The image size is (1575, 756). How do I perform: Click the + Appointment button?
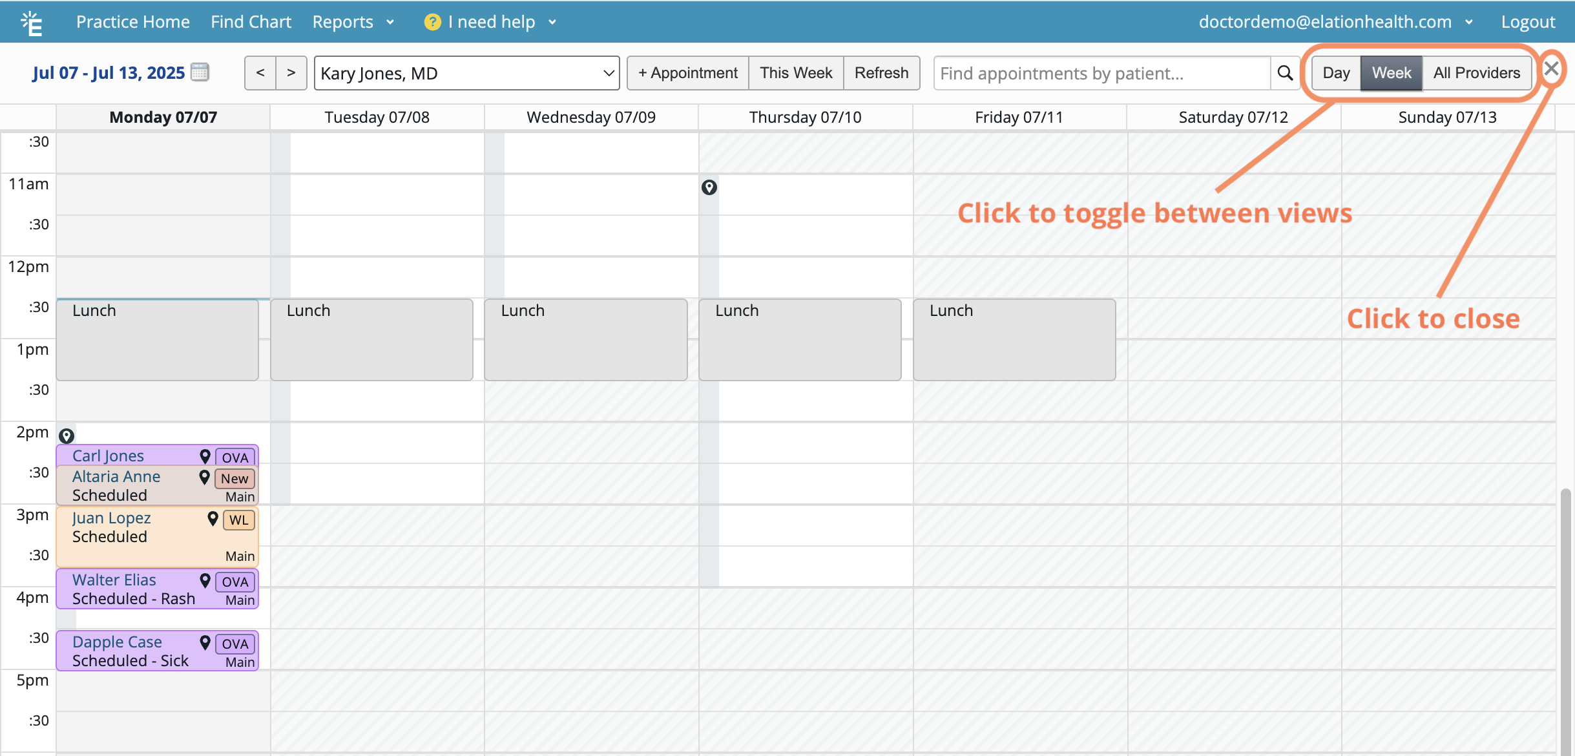(688, 73)
